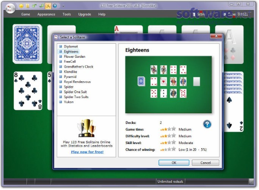Click the icon beside Klondike

click(x=60, y=72)
